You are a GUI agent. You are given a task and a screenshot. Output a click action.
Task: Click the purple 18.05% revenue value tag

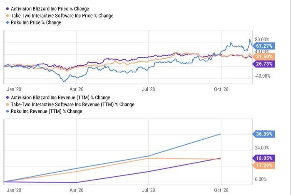[264, 158]
